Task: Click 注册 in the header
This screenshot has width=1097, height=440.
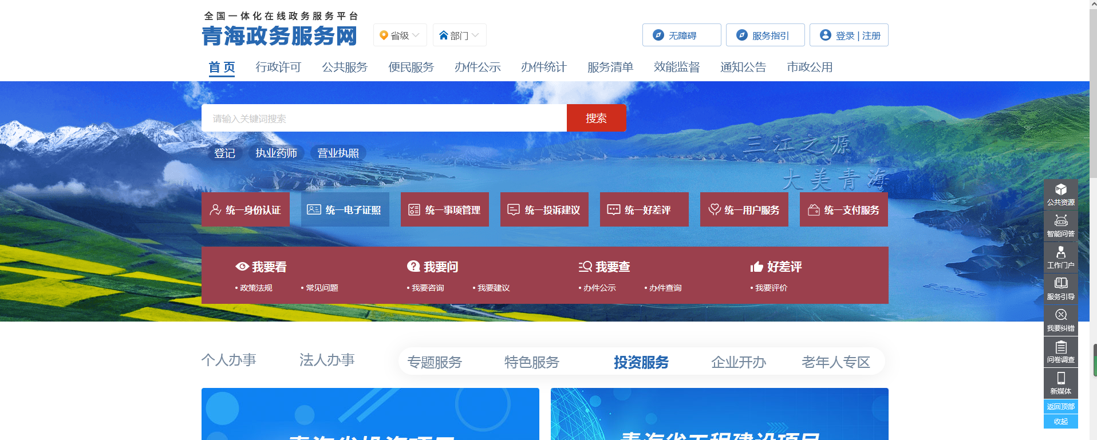Action: pos(871,35)
